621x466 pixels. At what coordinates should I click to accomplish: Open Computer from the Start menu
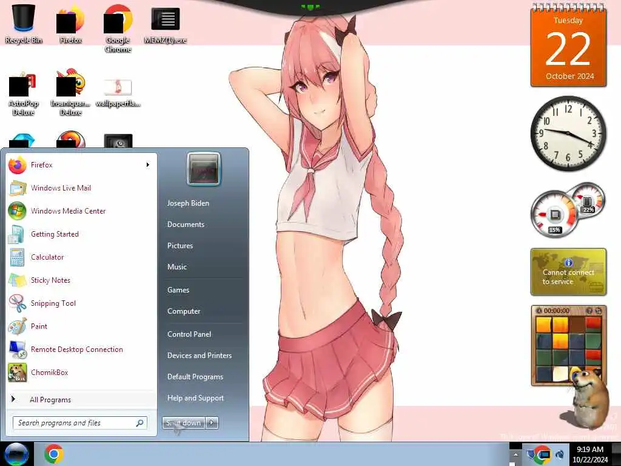184,311
